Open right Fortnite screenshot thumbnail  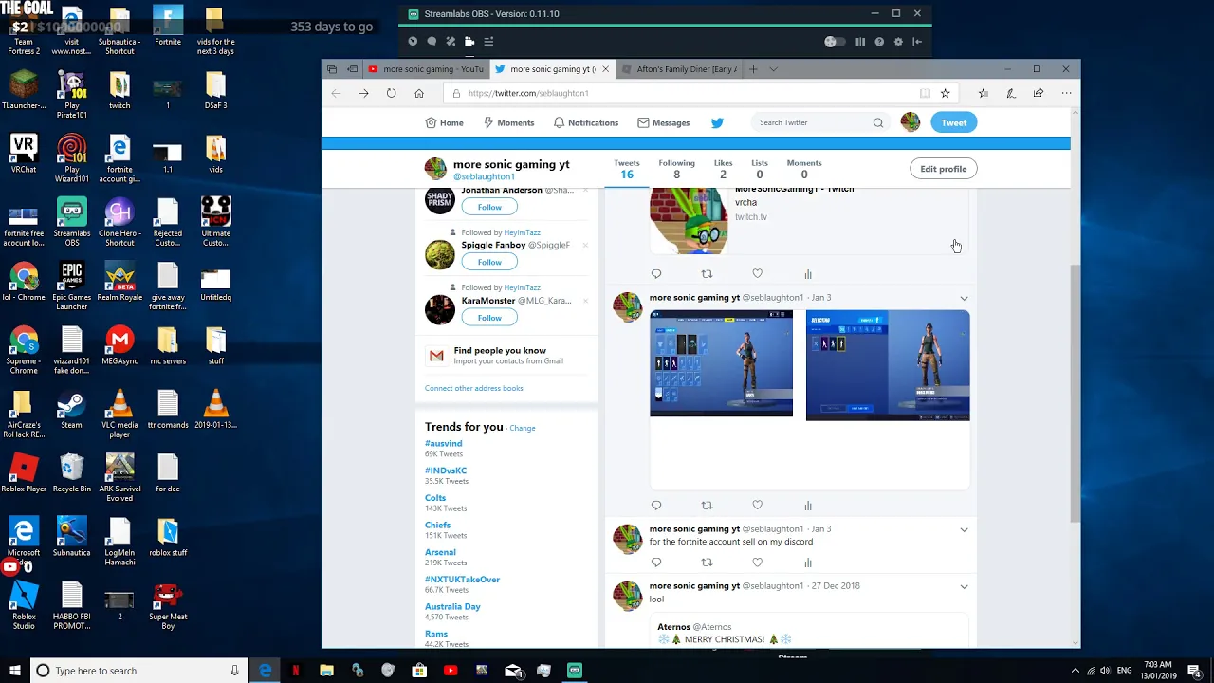pos(888,365)
